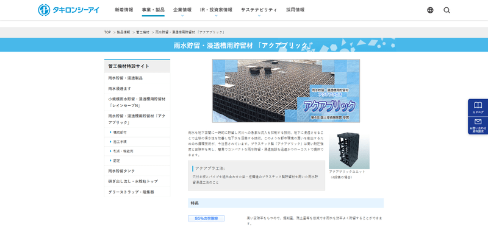Open the 管工機材特設サイト sidebar heading
488x233 pixels.
tap(137, 66)
